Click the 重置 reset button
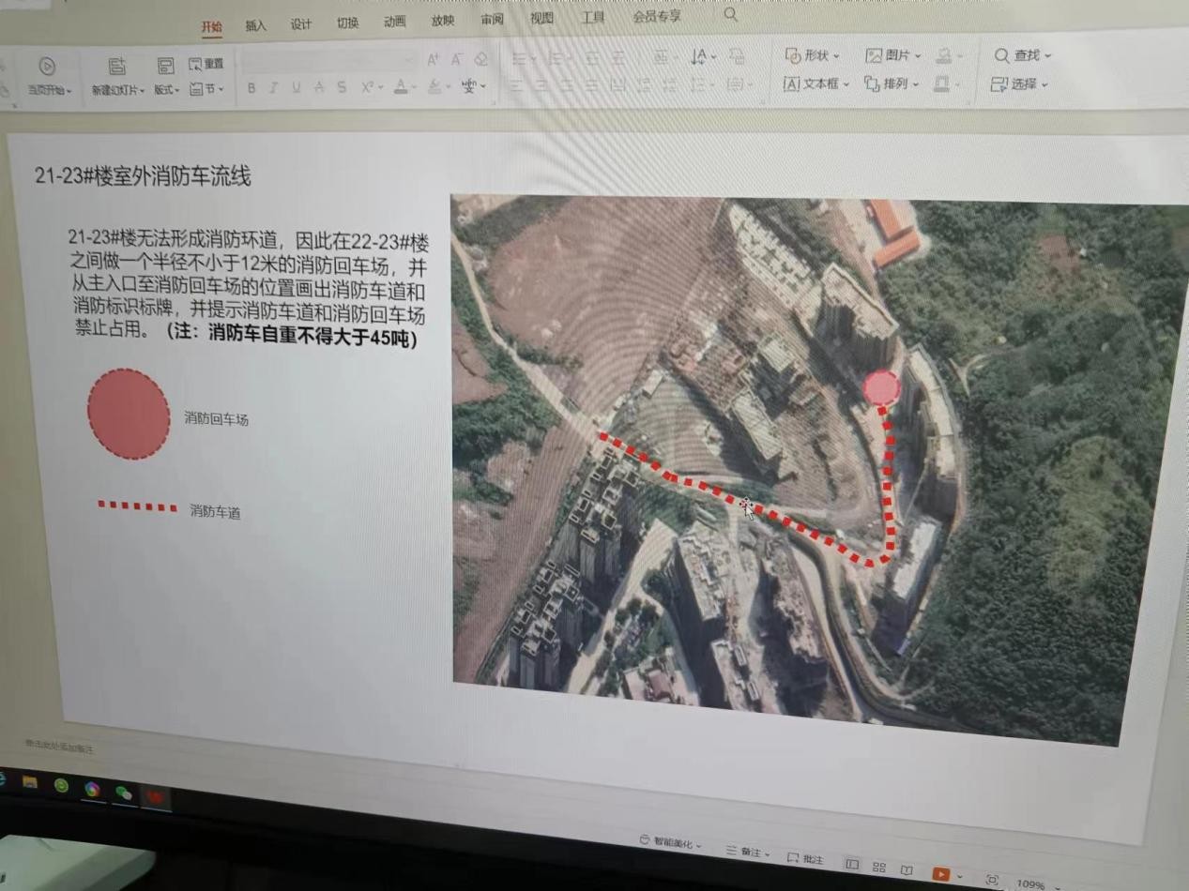The height and width of the screenshot is (891, 1189). [207, 64]
